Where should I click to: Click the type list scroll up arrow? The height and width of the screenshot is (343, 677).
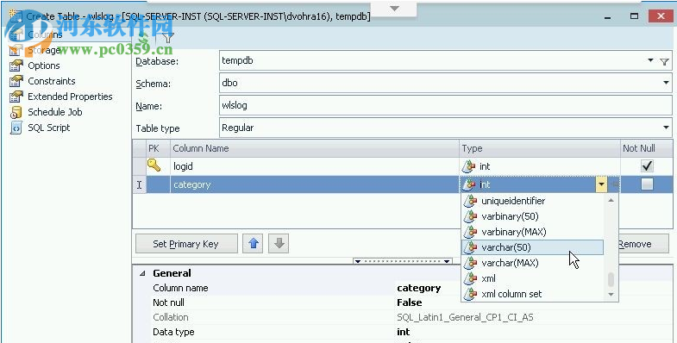coord(611,200)
